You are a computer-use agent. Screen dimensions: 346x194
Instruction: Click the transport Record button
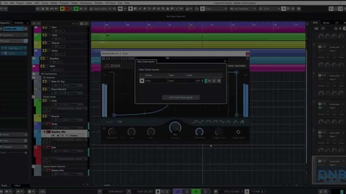click(x=205, y=192)
